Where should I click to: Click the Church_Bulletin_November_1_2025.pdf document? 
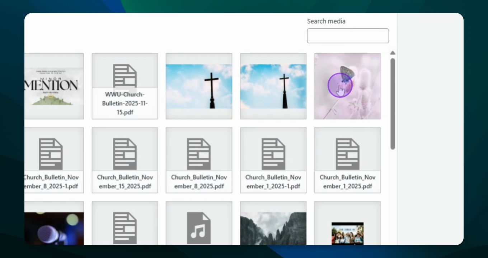[x=347, y=160]
